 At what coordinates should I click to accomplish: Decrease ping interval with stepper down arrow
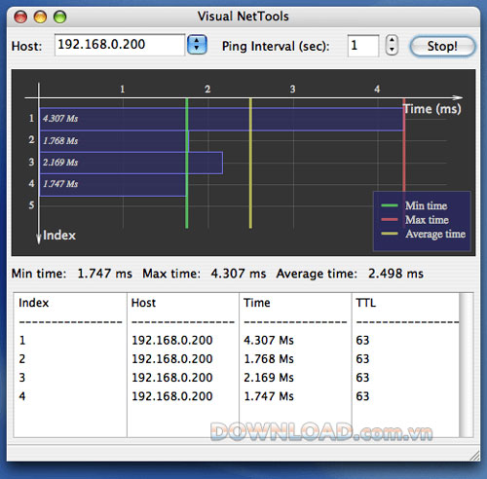click(x=392, y=50)
